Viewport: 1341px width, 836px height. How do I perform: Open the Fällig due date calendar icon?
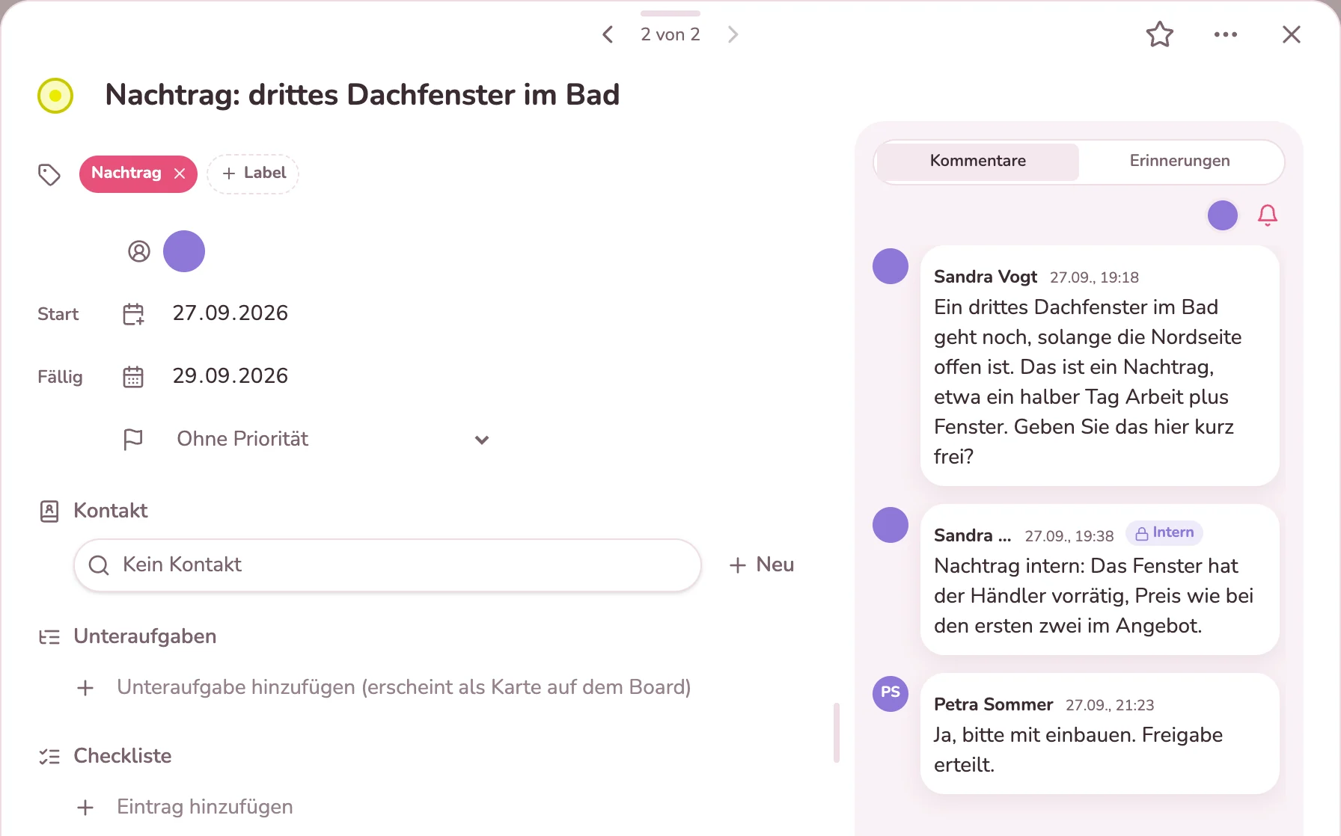[133, 377]
